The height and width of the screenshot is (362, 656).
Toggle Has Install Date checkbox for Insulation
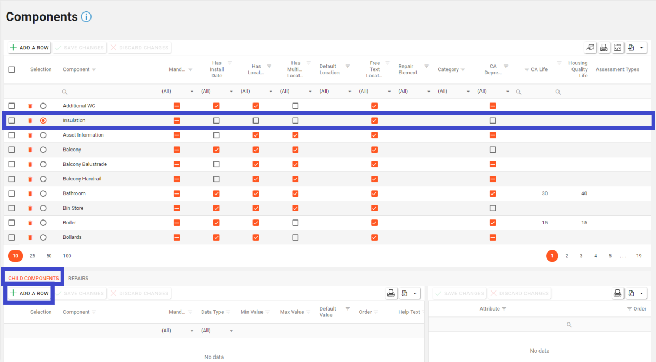217,120
